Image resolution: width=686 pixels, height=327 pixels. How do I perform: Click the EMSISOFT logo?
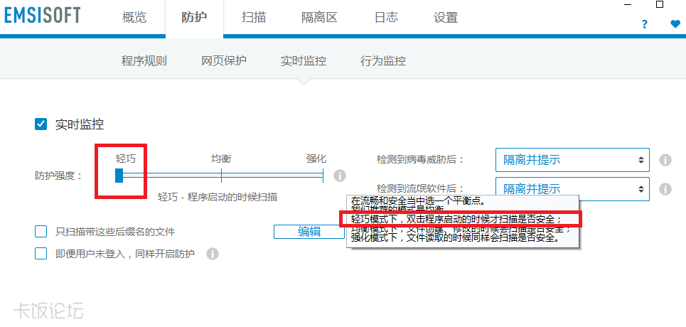(43, 16)
